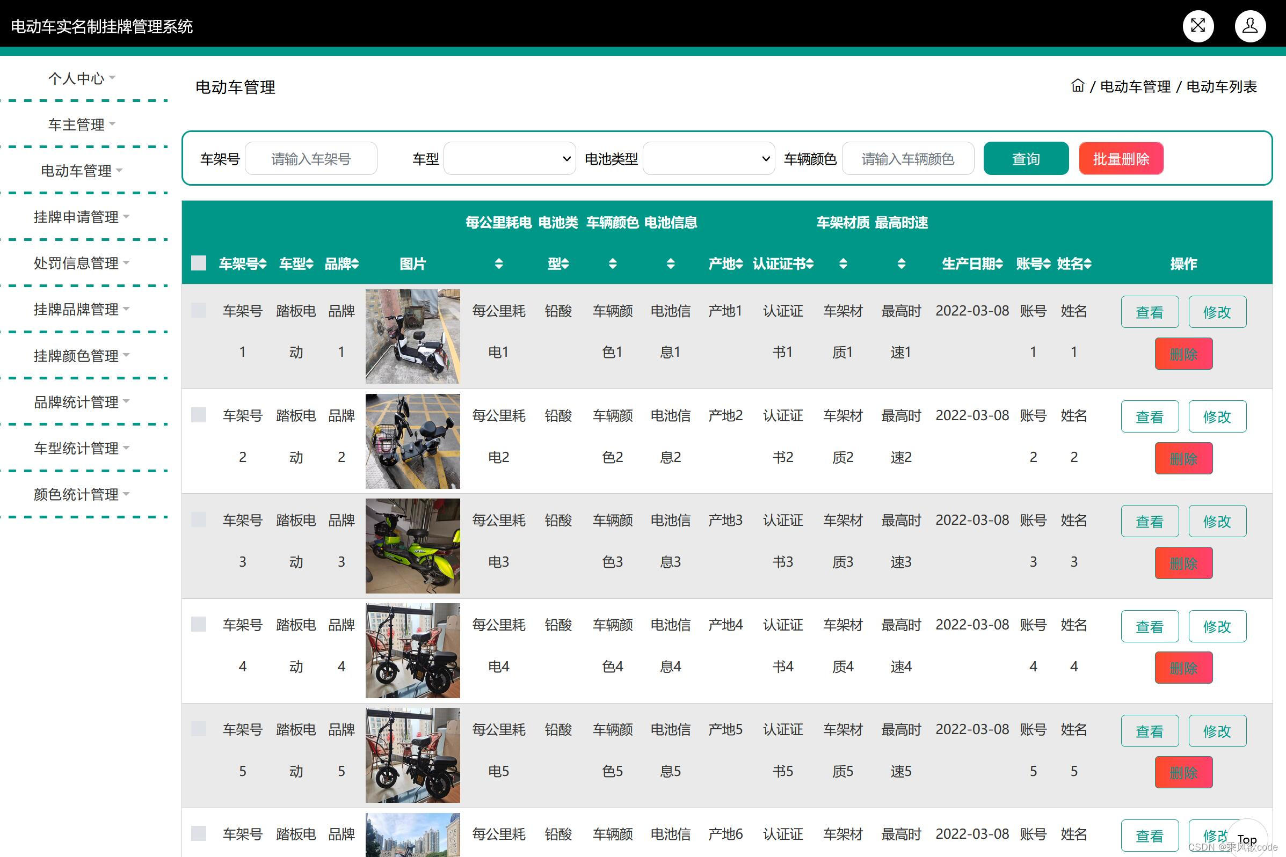Sort by 账号 column arrows
1286x857 pixels.
(x=1047, y=264)
